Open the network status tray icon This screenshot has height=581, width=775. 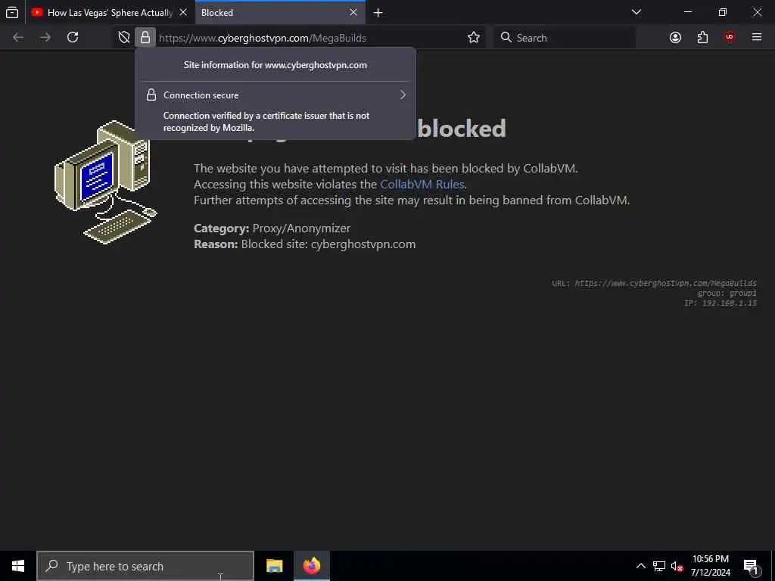(659, 566)
